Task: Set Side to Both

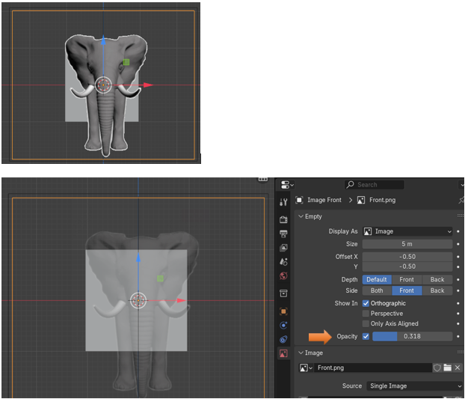Action: pos(377,290)
